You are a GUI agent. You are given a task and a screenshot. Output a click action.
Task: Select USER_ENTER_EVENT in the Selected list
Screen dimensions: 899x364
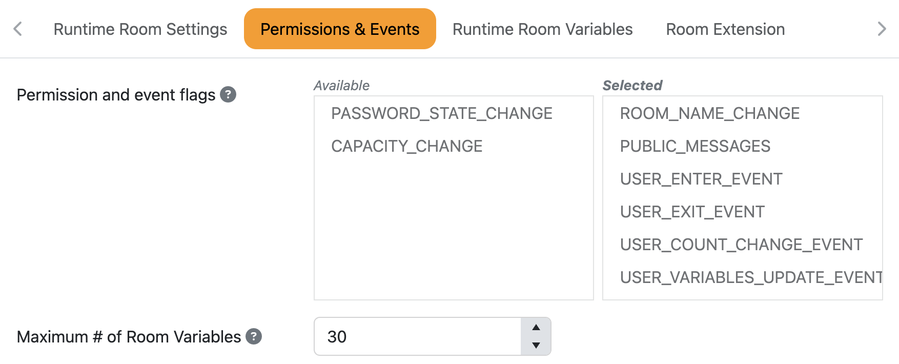(x=701, y=179)
